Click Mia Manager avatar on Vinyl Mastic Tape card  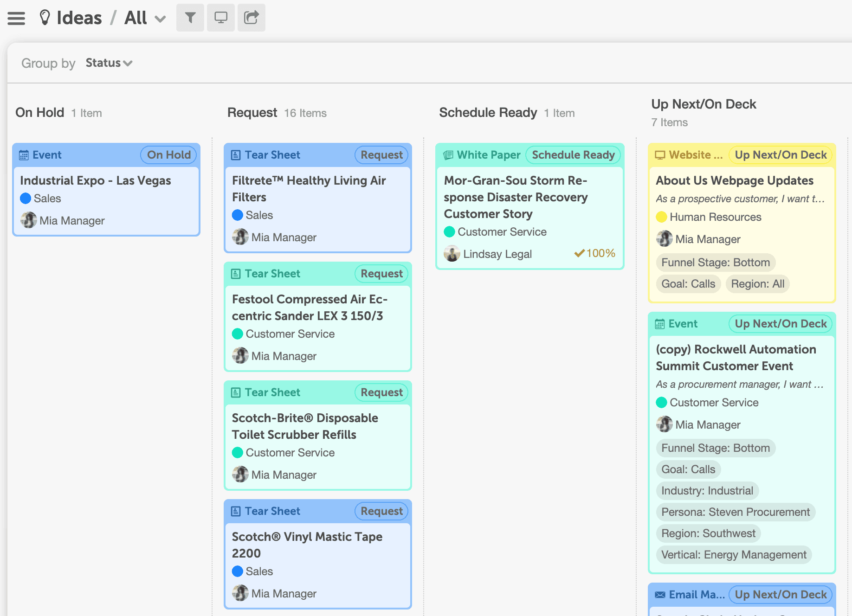pos(240,593)
